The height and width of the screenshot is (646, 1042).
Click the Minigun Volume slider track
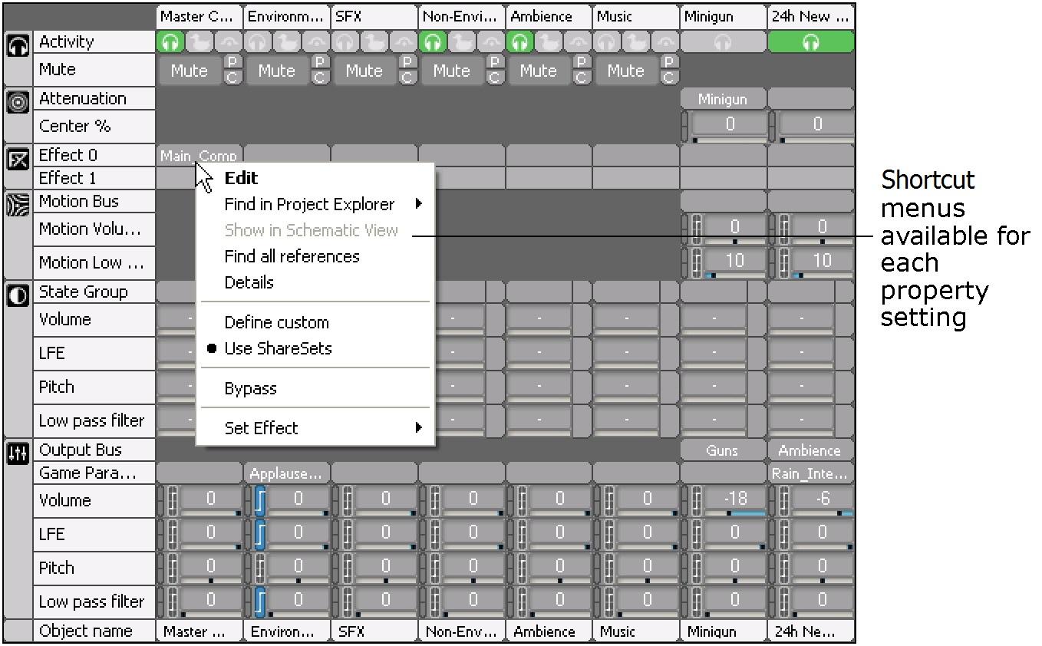(736, 513)
